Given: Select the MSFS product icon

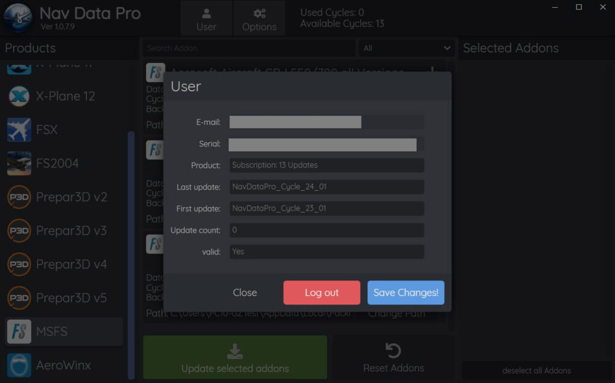Looking at the screenshot, I should 19,331.
